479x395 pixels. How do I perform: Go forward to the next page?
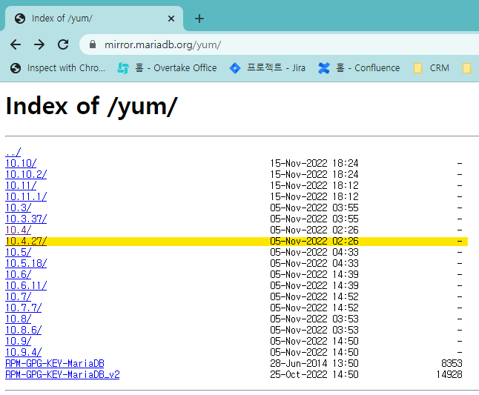click(39, 44)
